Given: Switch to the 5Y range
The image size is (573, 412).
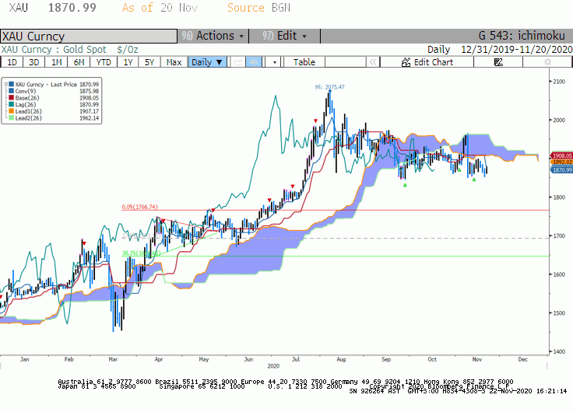Looking at the screenshot, I should (x=149, y=62).
